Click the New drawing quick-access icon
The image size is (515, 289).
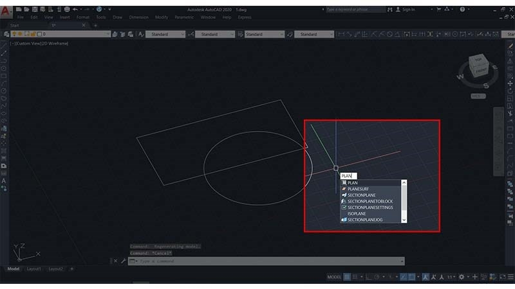(x=19, y=10)
